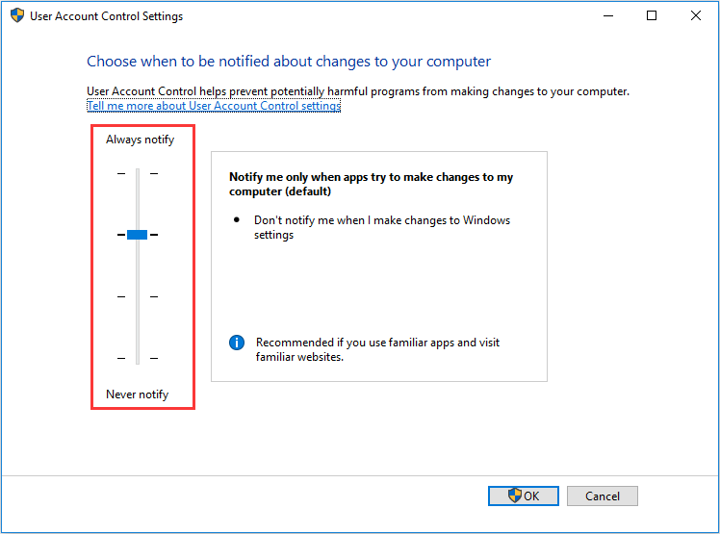Click the shield icon on the OK button

pos(514,496)
